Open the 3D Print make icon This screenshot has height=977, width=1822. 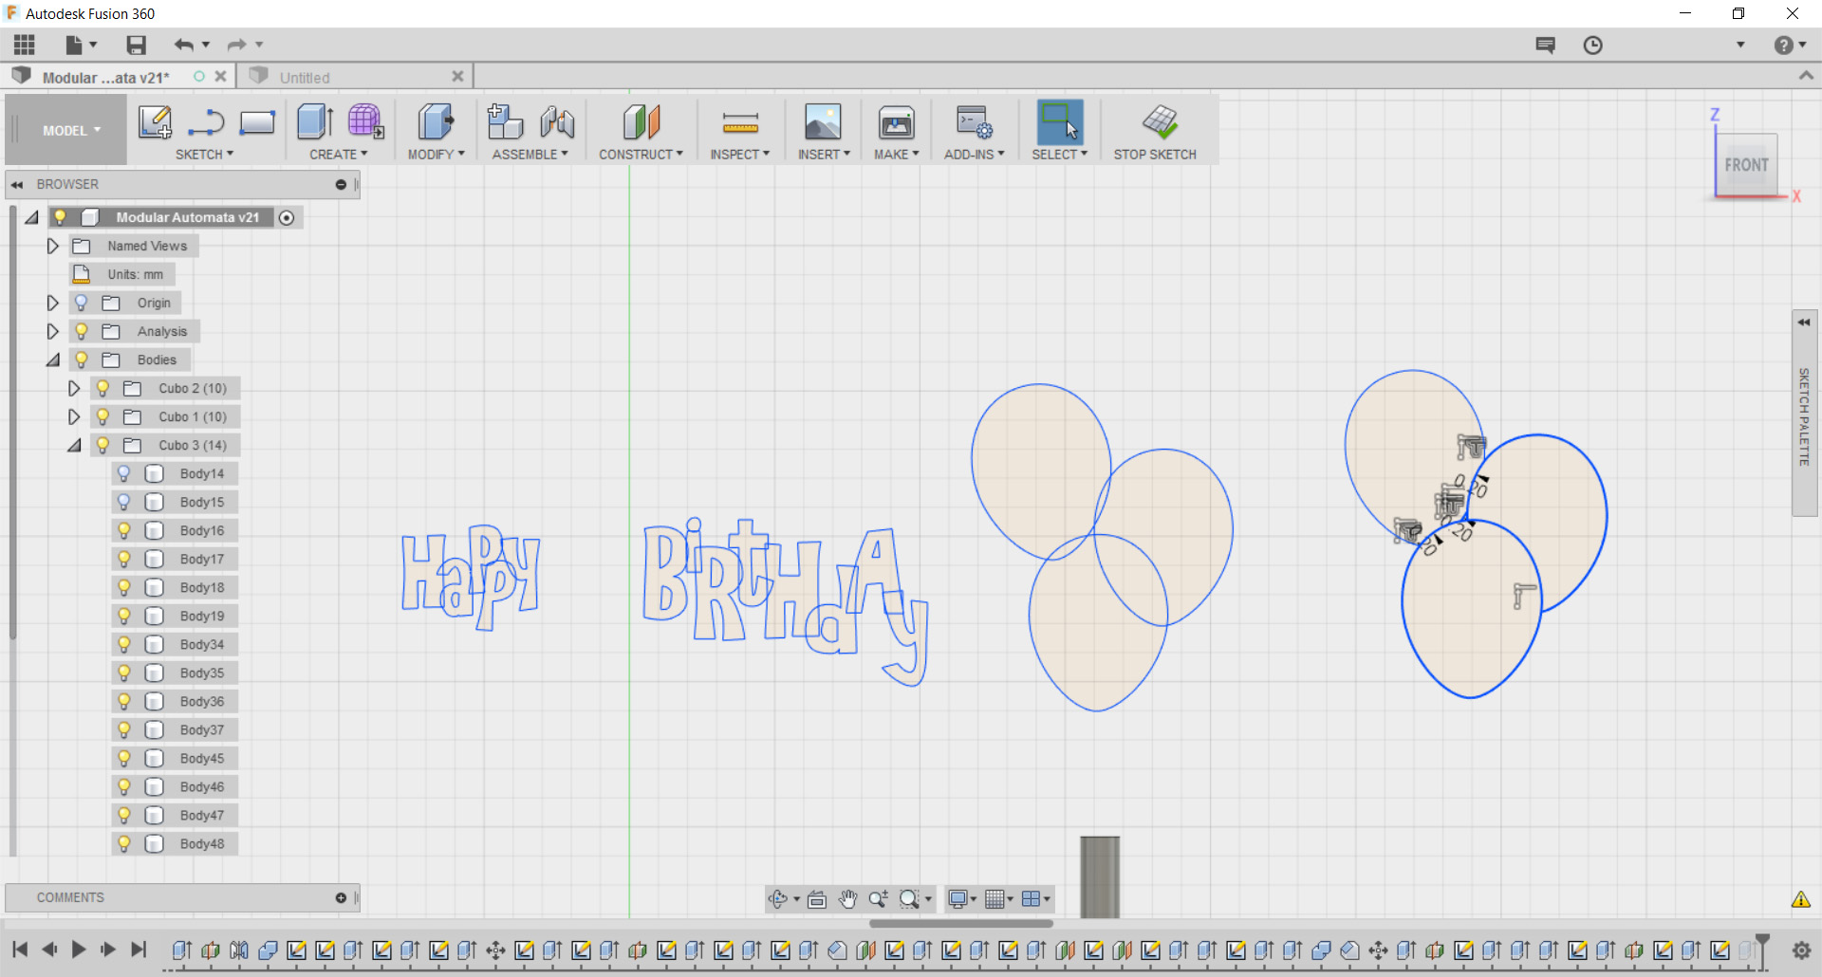click(x=897, y=122)
